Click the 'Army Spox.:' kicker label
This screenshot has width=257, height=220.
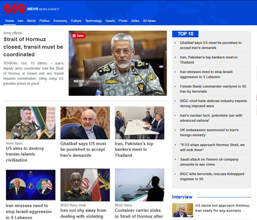pyautogui.click(x=15, y=143)
